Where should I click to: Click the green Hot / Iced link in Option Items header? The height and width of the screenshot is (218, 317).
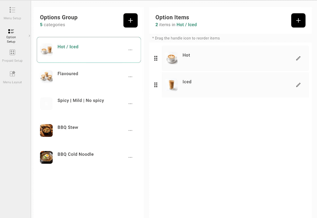[187, 25]
